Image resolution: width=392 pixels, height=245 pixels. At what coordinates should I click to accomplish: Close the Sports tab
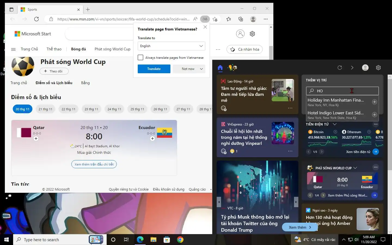[x=78, y=10]
